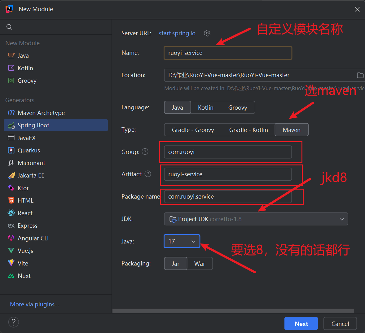Choose the React generator
This screenshot has width=365, height=333.
[x=56, y=213]
